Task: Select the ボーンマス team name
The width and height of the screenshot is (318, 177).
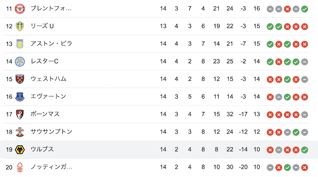Action: [45, 114]
